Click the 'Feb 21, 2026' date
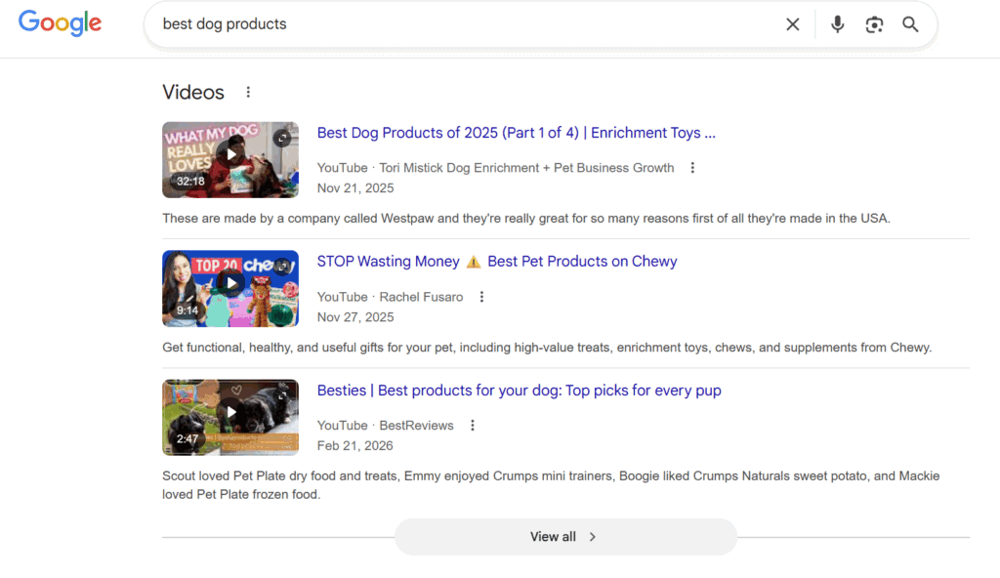Viewport: 1000px width, 578px height. (x=354, y=446)
